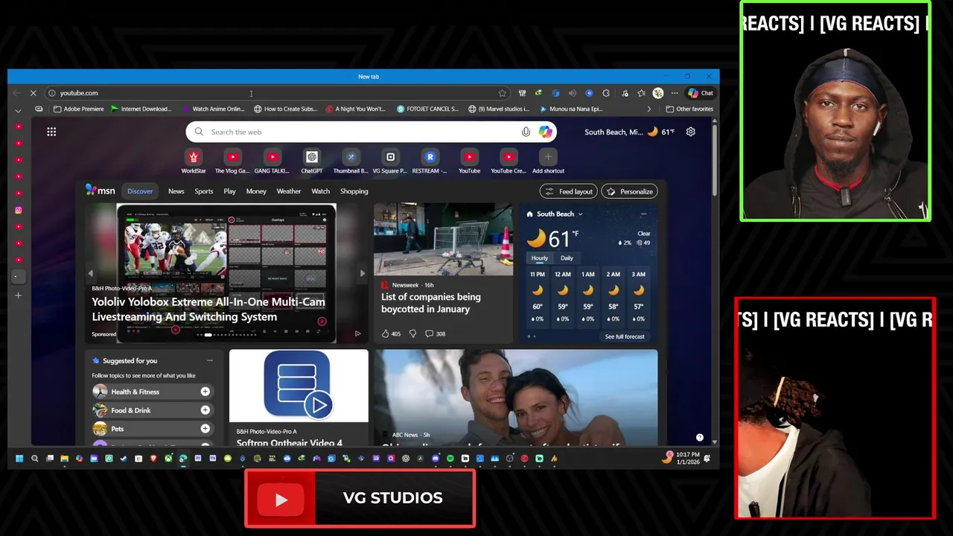This screenshot has width=953, height=536.
Task: Open a new tab from vertical tab bar
Action: (x=19, y=296)
